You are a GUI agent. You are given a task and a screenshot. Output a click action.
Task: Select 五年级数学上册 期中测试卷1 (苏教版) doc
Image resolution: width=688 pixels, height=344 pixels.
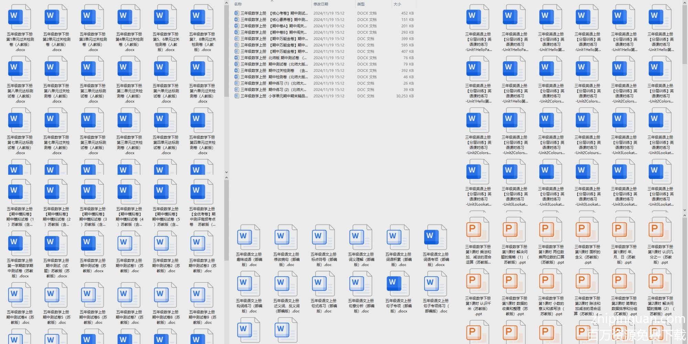[129, 244]
